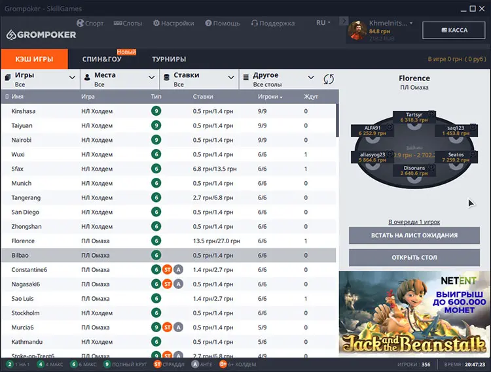This screenshot has height=372, width=491.
Task: Click ante A badge in Constantine6 row
Action: [179, 269]
